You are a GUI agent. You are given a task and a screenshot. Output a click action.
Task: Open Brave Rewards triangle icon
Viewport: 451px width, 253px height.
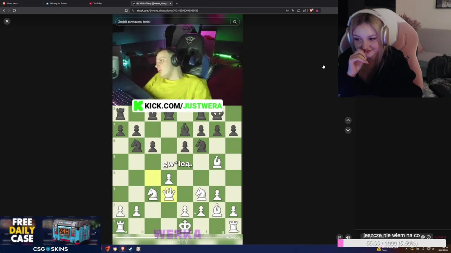(317, 11)
